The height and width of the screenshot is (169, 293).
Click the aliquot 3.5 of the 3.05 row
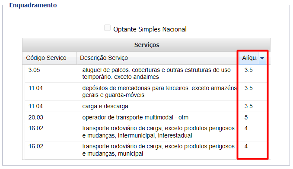(248, 70)
